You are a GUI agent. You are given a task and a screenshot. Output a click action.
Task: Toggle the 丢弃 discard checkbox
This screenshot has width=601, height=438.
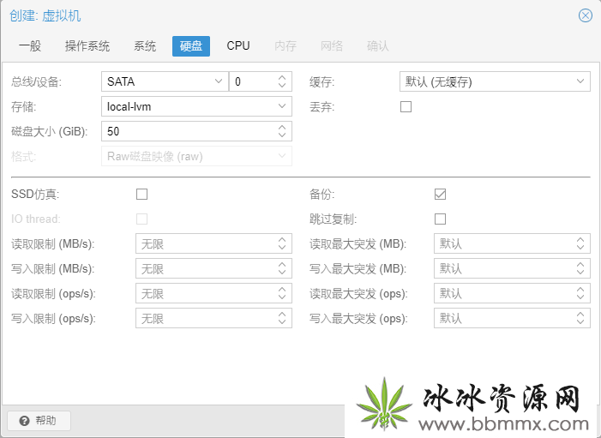(406, 106)
